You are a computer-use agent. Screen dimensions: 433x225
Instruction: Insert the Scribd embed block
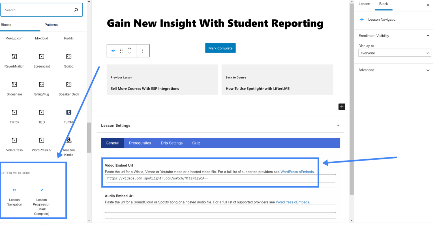pyautogui.click(x=69, y=61)
